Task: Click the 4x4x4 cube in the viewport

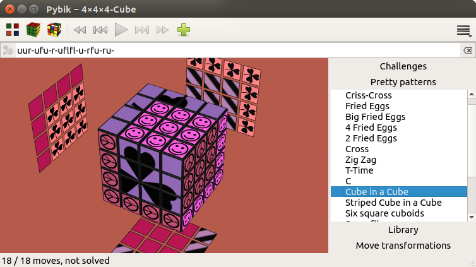Action: click(162, 158)
